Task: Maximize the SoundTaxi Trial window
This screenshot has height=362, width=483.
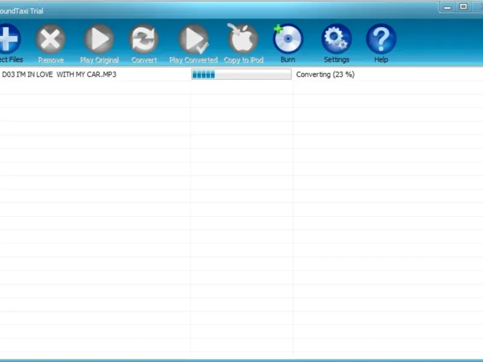Action: click(463, 7)
